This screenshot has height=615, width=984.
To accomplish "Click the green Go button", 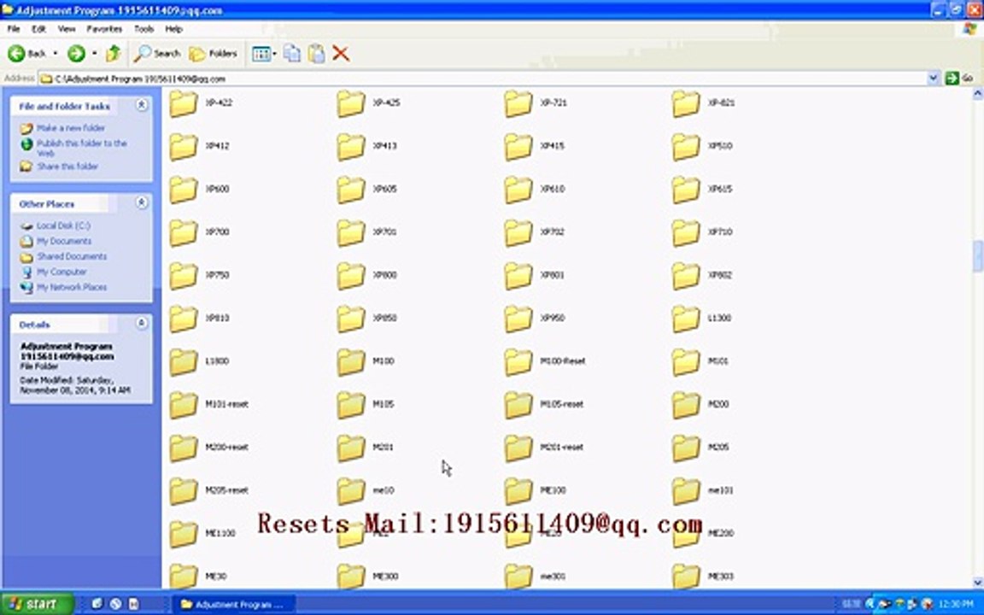I will coord(959,79).
